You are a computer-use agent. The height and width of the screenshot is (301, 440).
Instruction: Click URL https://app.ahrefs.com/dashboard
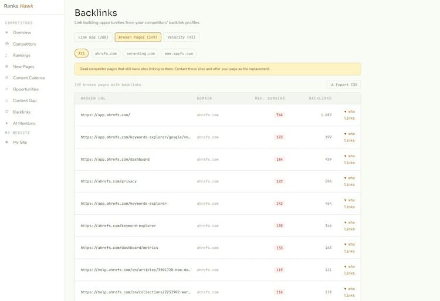(x=115, y=159)
